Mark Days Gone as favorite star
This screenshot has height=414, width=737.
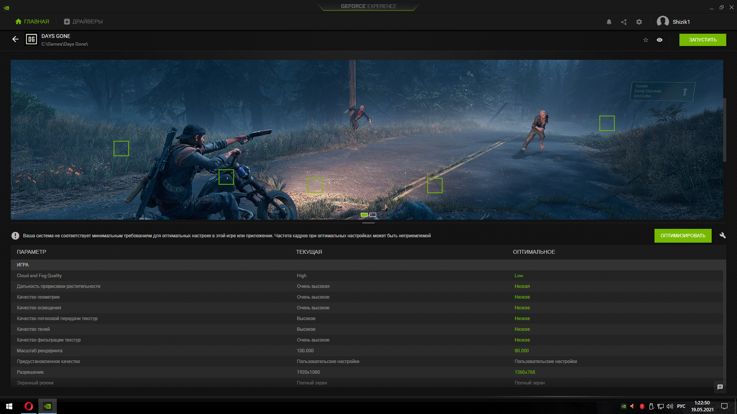coord(646,40)
